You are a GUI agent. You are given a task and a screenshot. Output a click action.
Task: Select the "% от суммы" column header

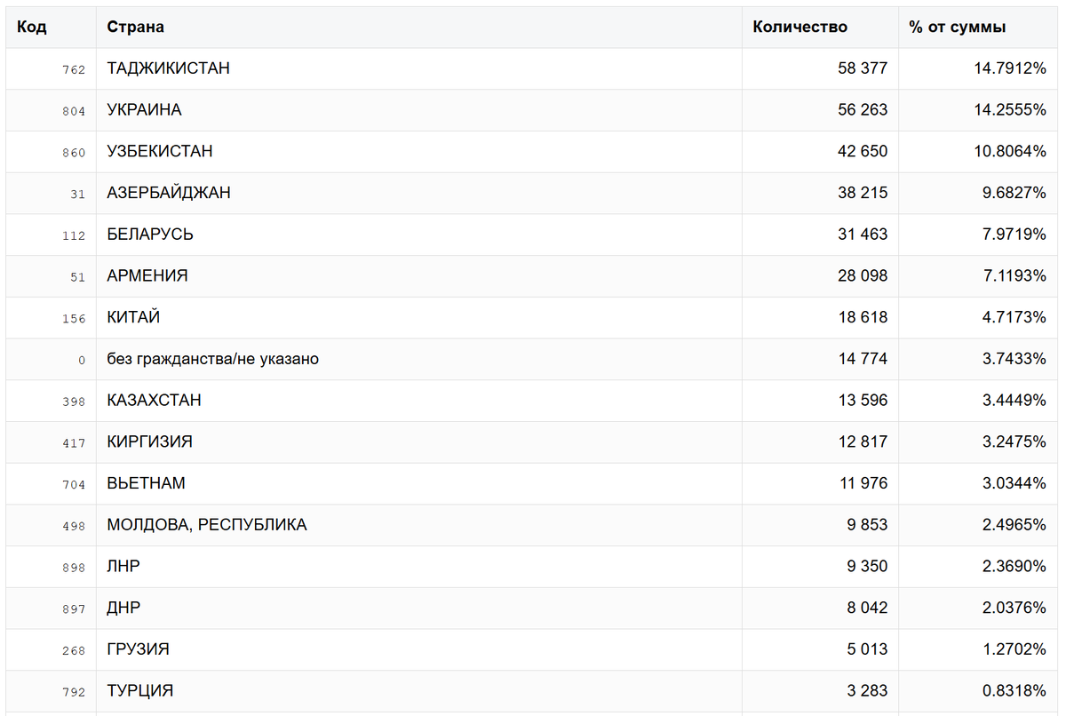click(x=957, y=27)
